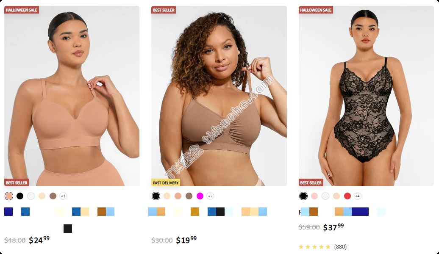Click the Fast Delivery badge
Image resolution: width=439 pixels, height=254 pixels.
pos(166,182)
